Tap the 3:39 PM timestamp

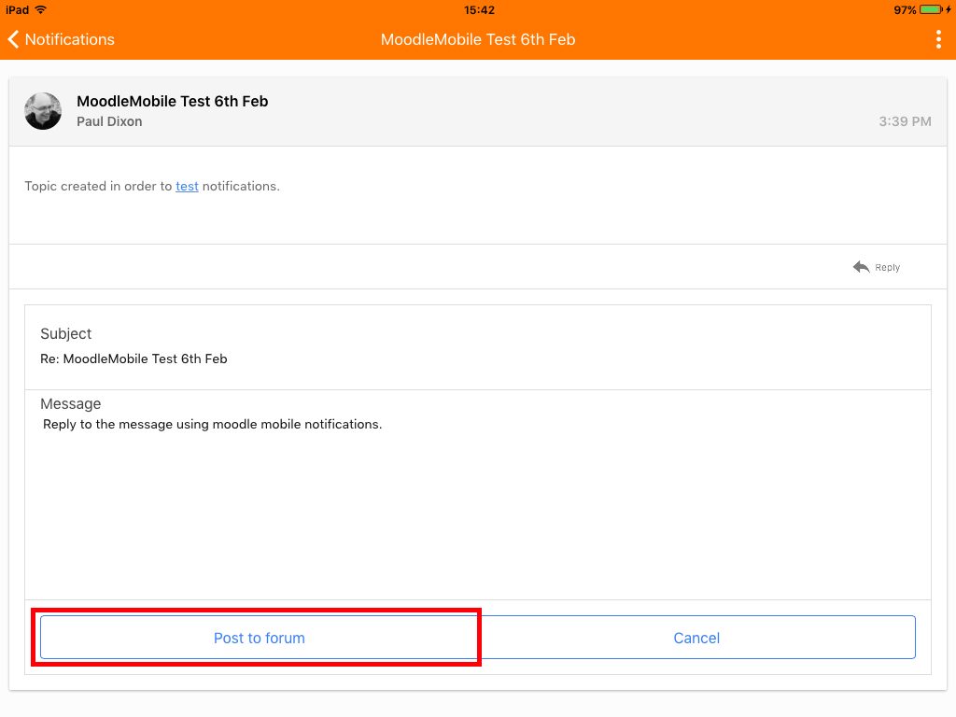[905, 121]
